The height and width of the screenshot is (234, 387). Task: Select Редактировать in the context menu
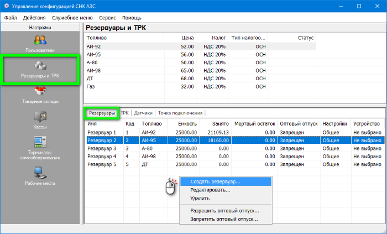click(x=210, y=190)
